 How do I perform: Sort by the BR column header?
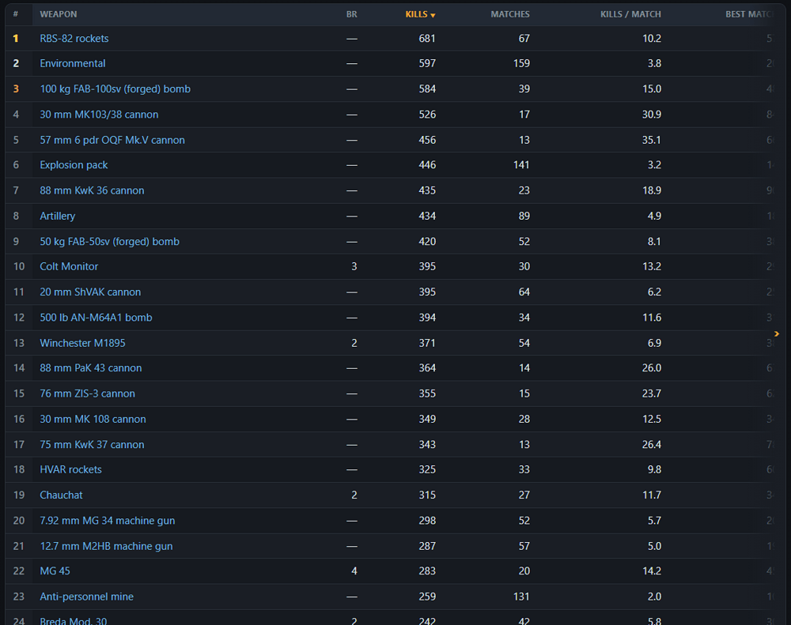click(352, 14)
